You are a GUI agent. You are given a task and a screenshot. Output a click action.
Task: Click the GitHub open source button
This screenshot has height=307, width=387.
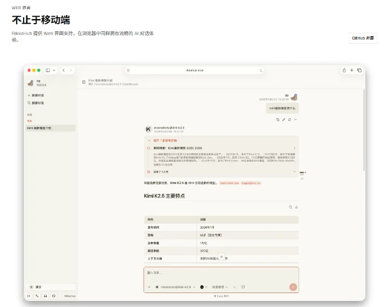pyautogui.click(x=363, y=38)
